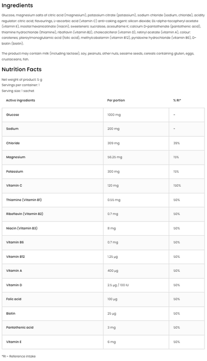The image size is (207, 361).
Task: Click the Reference intake footnote text
Action: click(x=18, y=356)
